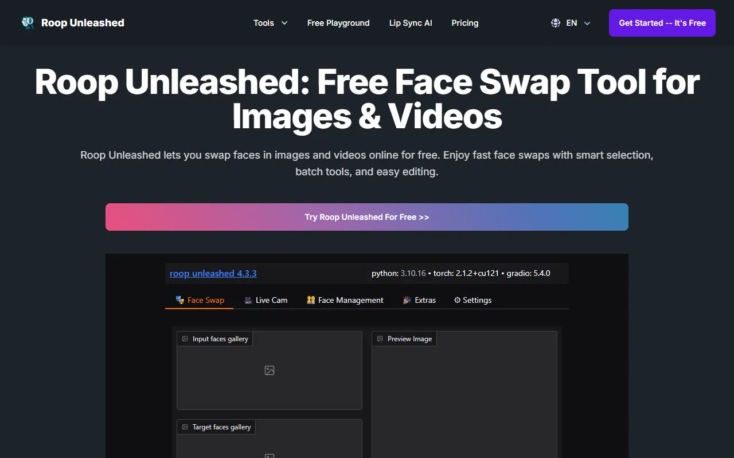This screenshot has height=458, width=734.
Task: Click the Face Management tab icon
Action: [311, 300]
